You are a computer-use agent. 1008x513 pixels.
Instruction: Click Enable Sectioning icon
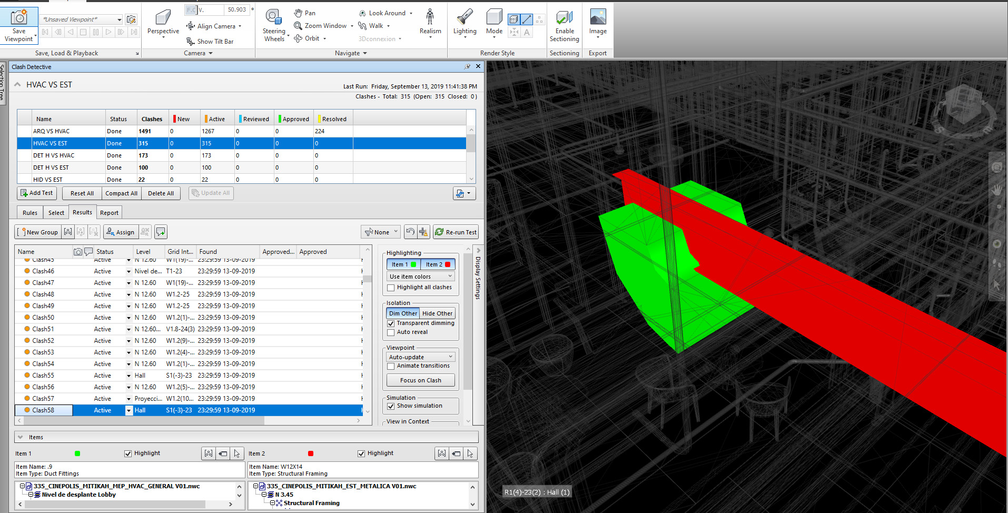tap(564, 18)
